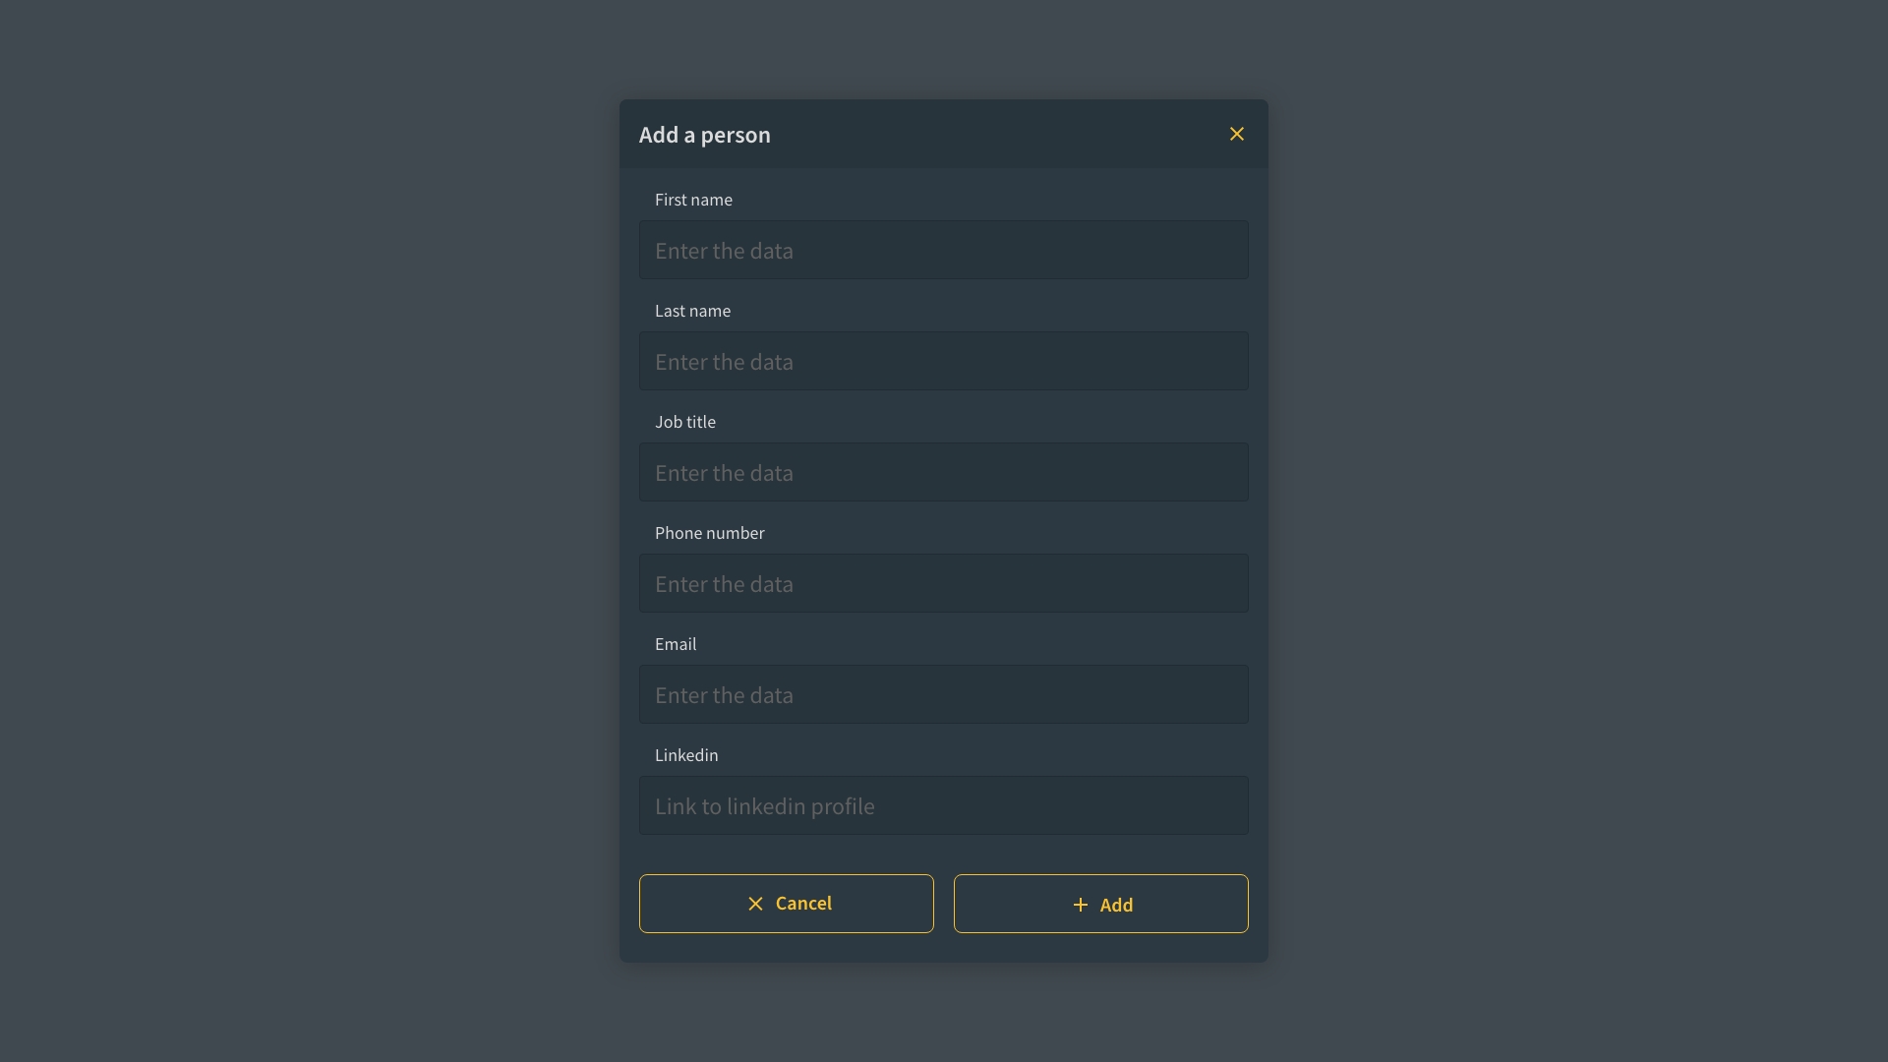Click the Add a person dialog title

pos(704,135)
